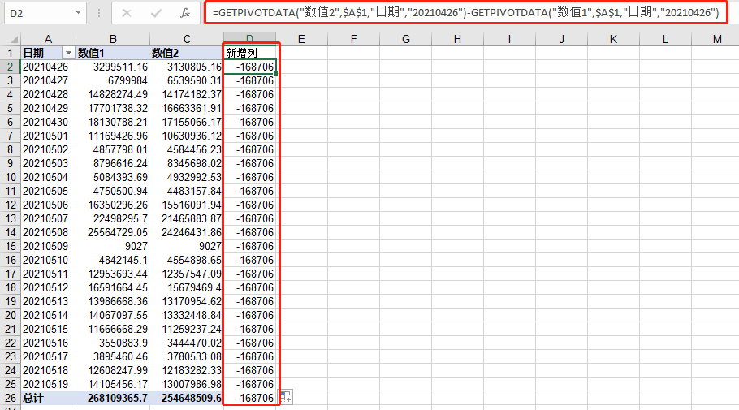
Task: Click the Enter checkmark formula bar icon
Action: click(x=156, y=13)
